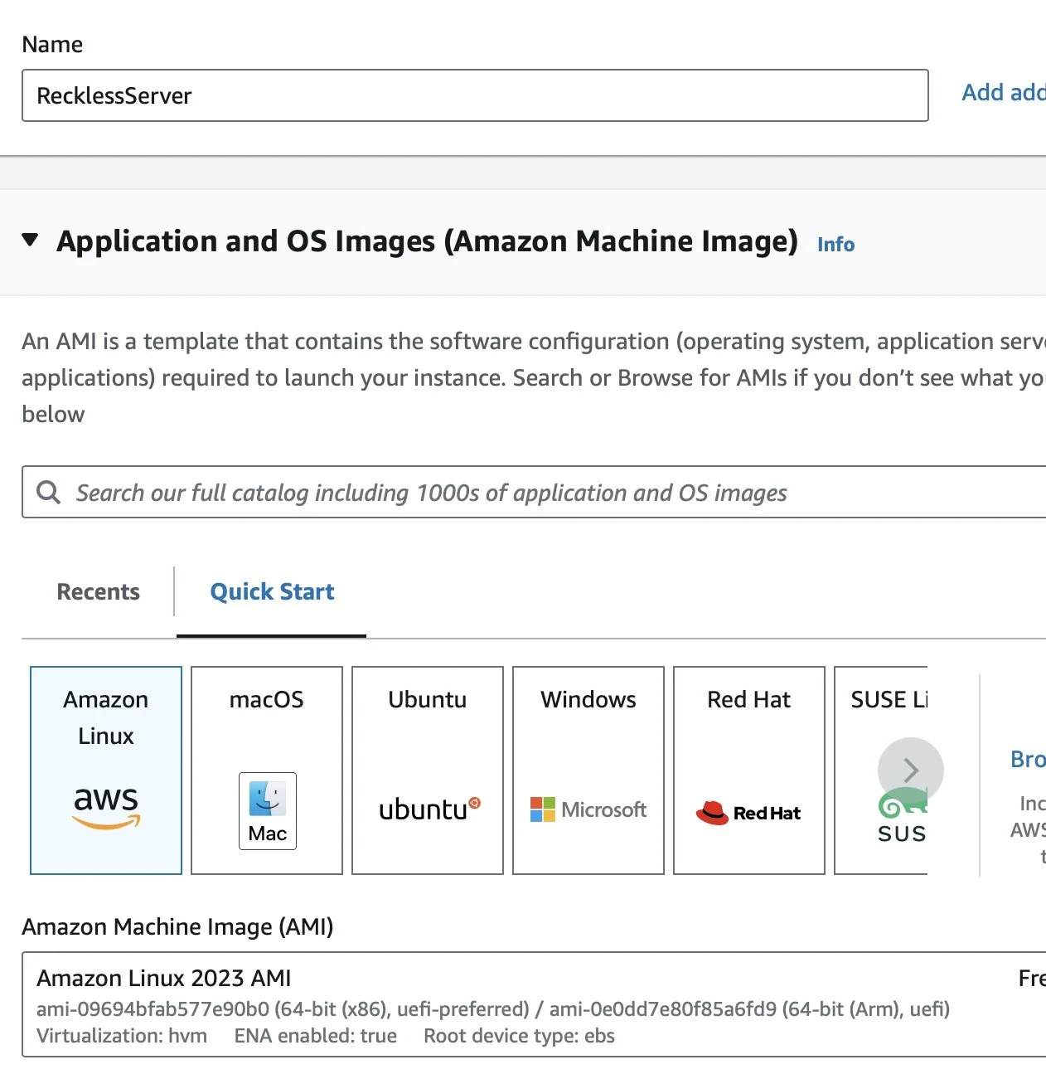Collapse the Application and OS Images section
Viewport: 1046px width, 1079px height.
click(30, 241)
